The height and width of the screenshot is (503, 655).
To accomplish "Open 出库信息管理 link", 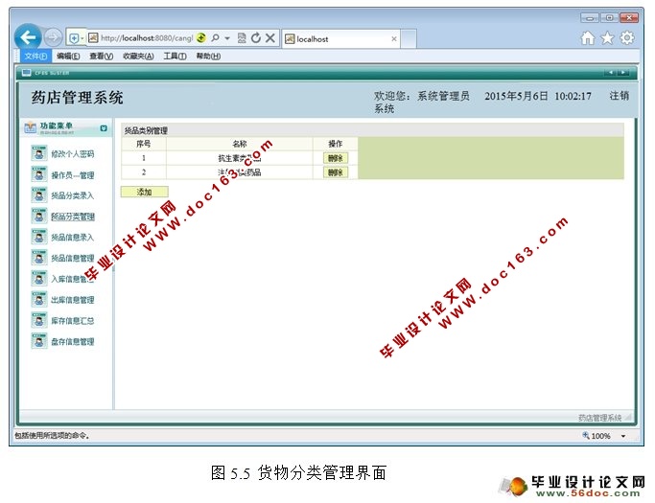I will [73, 300].
